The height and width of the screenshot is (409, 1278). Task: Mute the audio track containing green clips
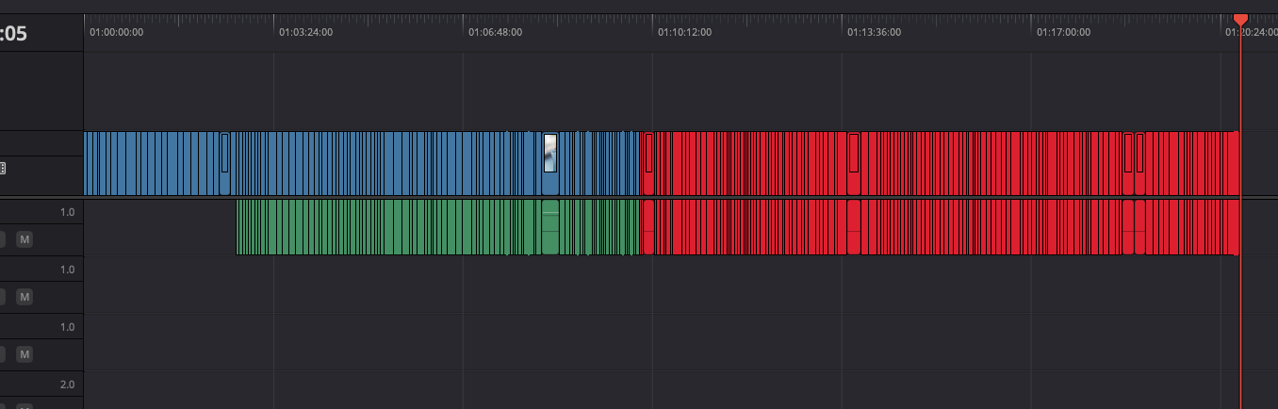25,239
